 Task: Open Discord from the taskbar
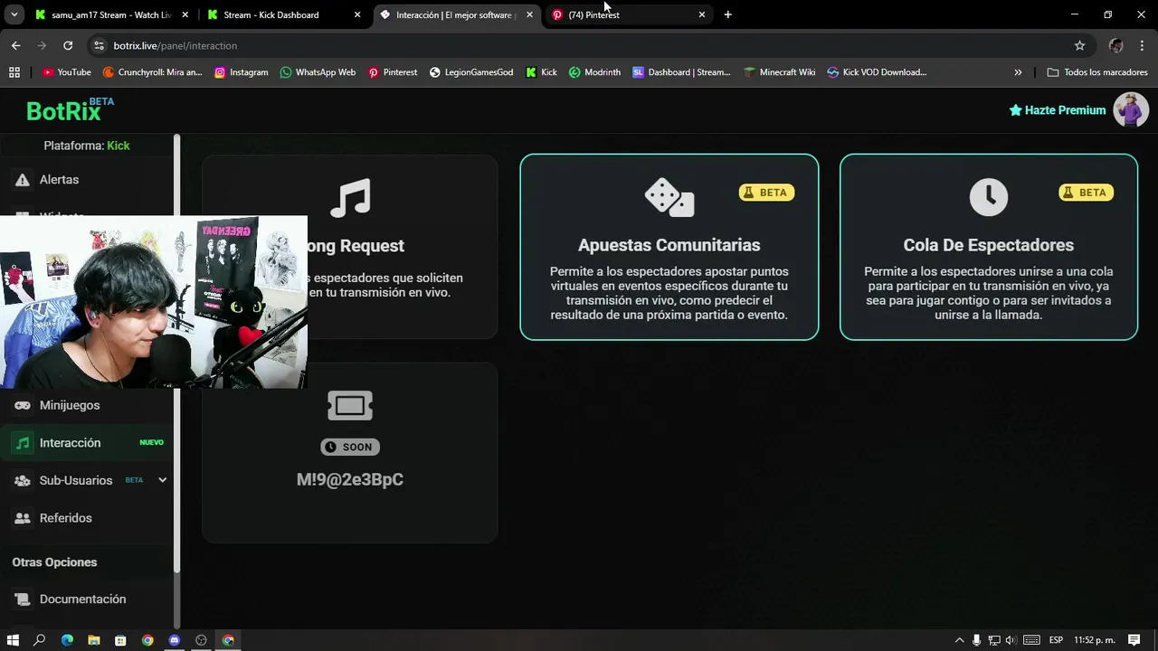tap(175, 640)
